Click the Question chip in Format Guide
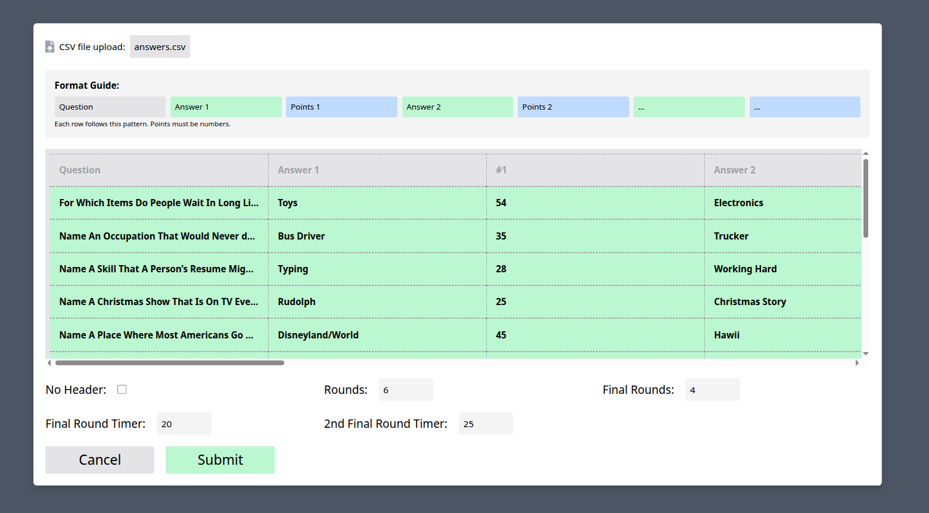Image resolution: width=929 pixels, height=513 pixels. (x=110, y=107)
